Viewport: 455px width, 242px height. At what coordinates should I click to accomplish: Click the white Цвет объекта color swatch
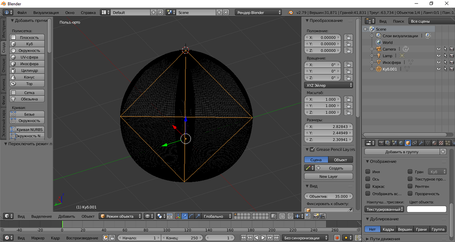(x=427, y=209)
